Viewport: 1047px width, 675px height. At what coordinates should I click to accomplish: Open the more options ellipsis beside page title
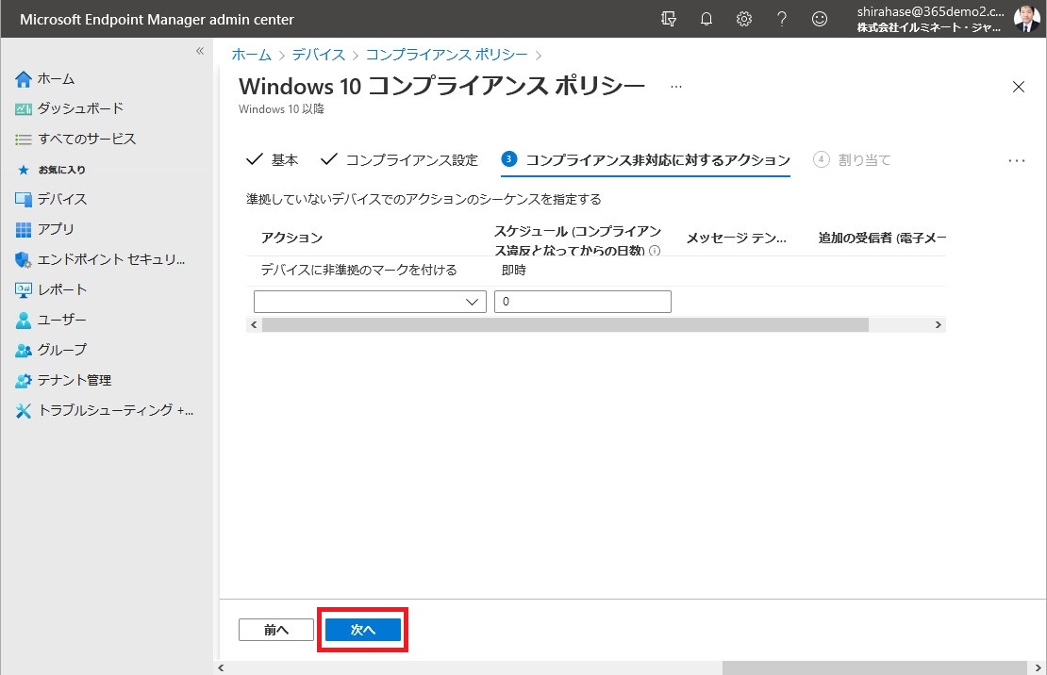(676, 87)
